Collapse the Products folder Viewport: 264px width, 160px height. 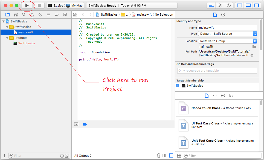click(x=7, y=38)
